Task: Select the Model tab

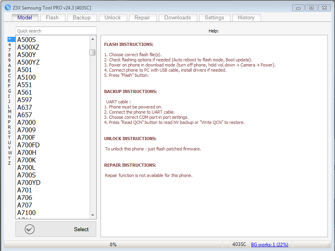Action: tap(25, 17)
